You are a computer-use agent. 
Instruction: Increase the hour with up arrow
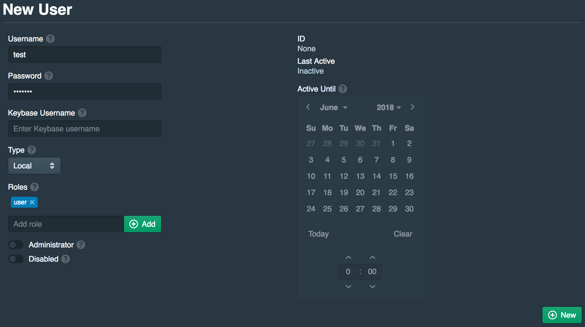tap(348, 257)
